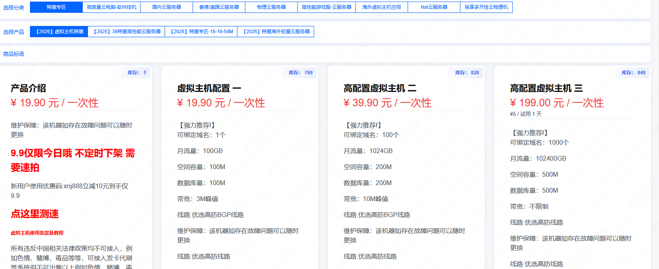Viewport: 659px width, 269px height.
Task: Select product 【2026】特惠海外轻量云服务器
Action: [x=276, y=32]
